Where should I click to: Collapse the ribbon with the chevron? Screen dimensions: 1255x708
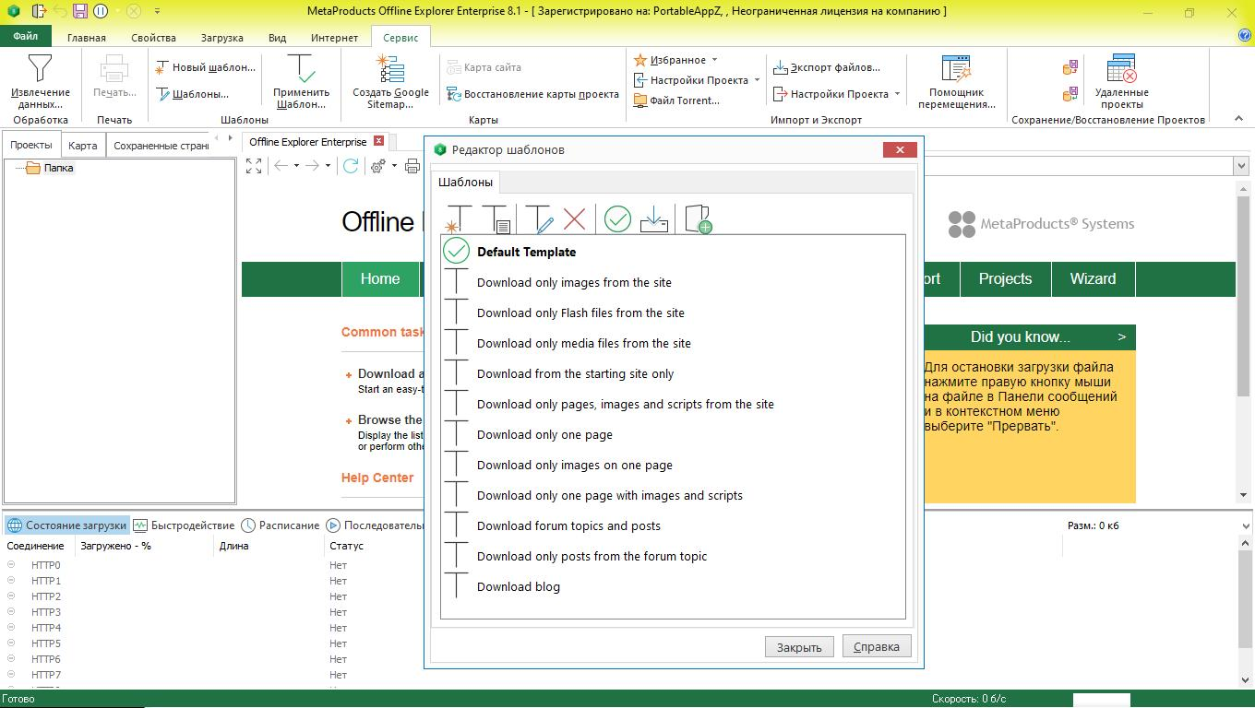click(x=1237, y=119)
